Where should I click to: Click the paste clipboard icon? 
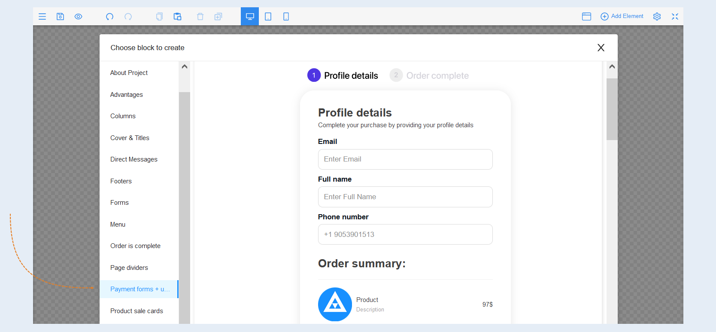(x=177, y=16)
